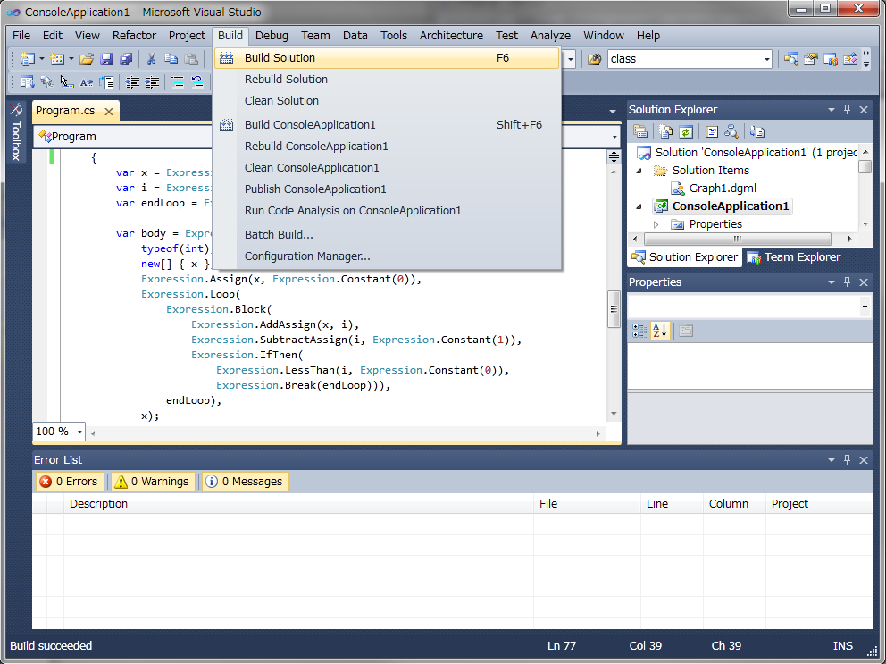Open Configuration Manager... from Build menu
The height and width of the screenshot is (664, 886).
pos(307,256)
